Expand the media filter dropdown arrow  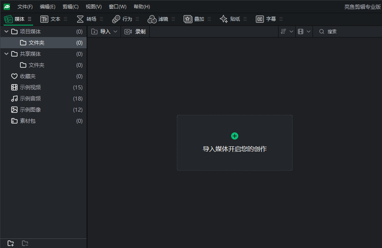(x=309, y=31)
